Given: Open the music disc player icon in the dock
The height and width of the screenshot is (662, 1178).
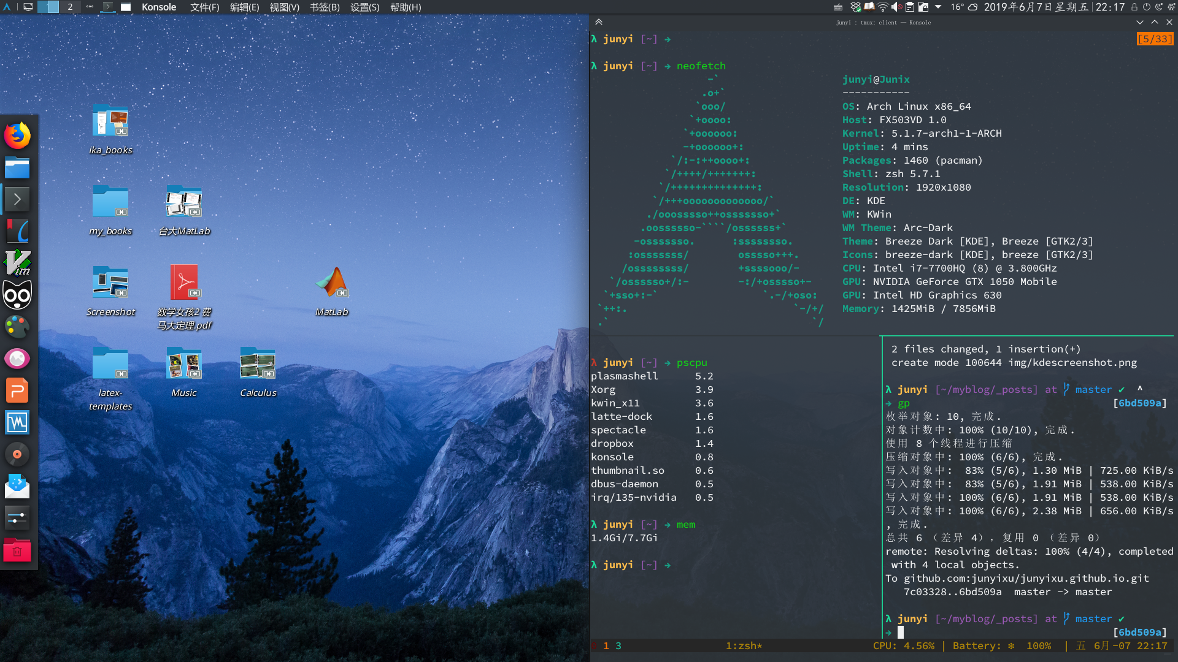Looking at the screenshot, I should 17,454.
